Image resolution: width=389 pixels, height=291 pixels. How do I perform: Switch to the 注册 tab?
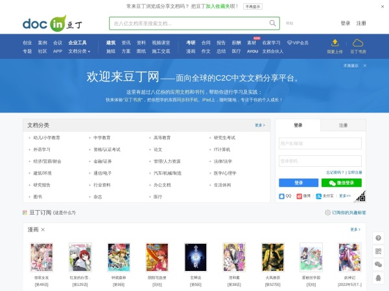pyautogui.click(x=343, y=125)
